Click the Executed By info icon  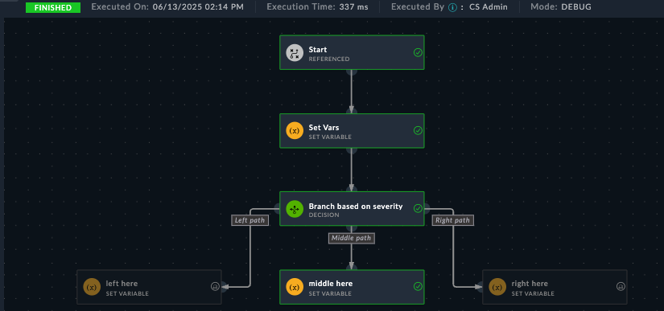452,7
